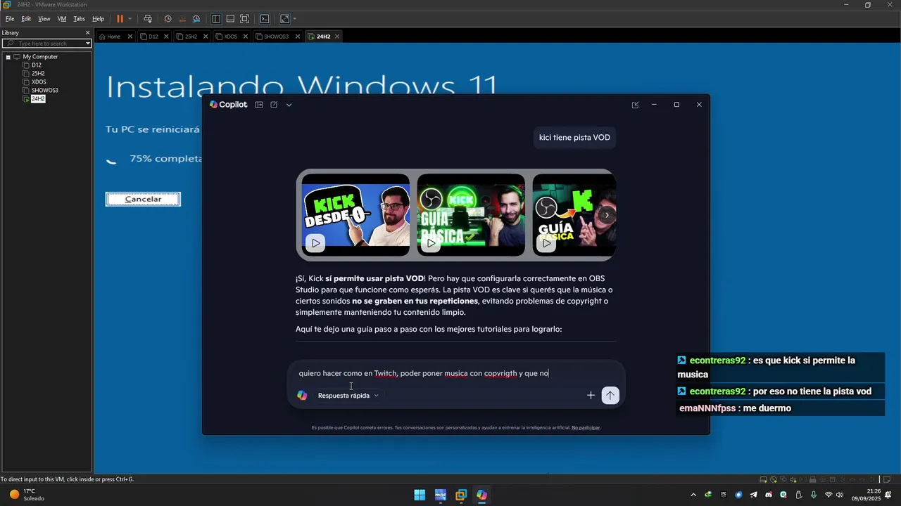Viewport: 901px width, 506px height.
Task: Select XDOS in the library tree
Action: click(39, 82)
